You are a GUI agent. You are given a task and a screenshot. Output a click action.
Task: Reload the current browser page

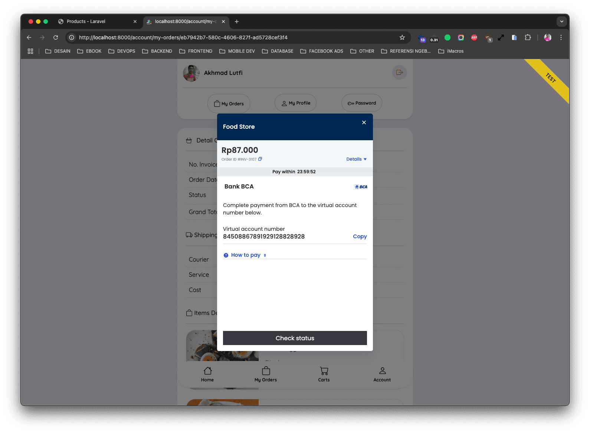56,37
